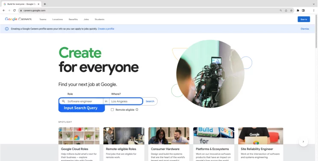
Task: Click the address bar lock icon
Action: (21, 11)
